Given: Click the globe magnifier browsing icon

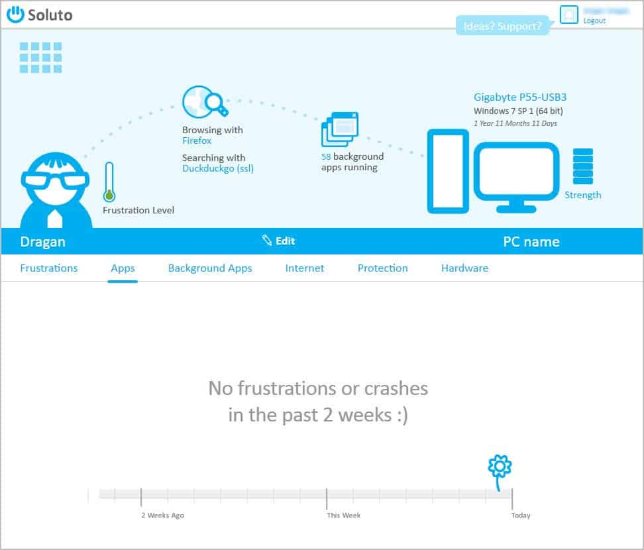Looking at the screenshot, I should 204,102.
